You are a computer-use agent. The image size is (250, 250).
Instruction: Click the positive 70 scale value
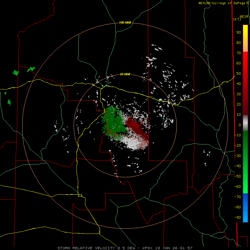coord(239,53)
